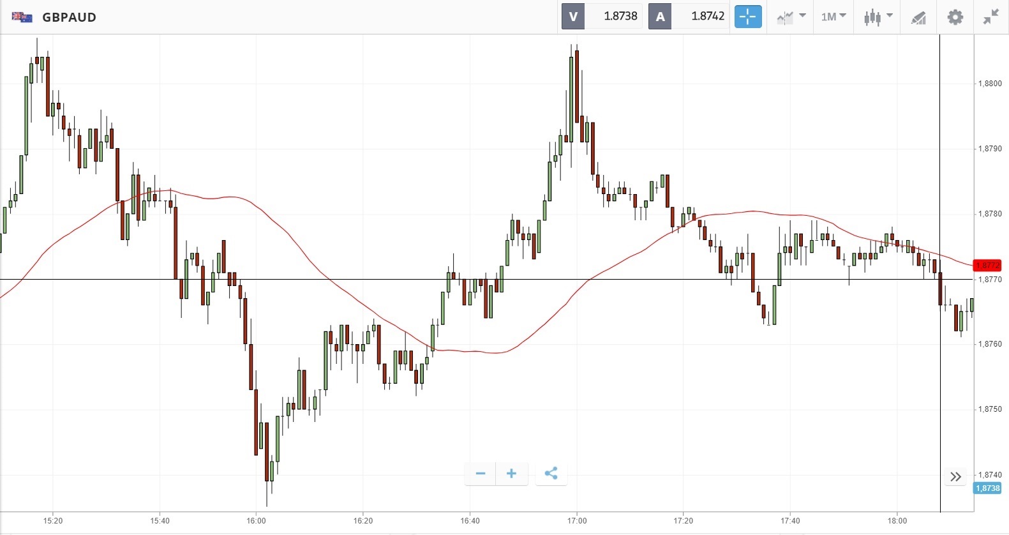The width and height of the screenshot is (1009, 535).
Task: Click the GBPAUD instrument name
Action: (69, 17)
